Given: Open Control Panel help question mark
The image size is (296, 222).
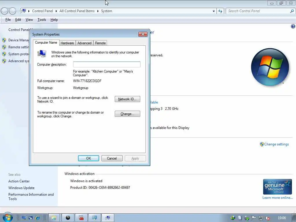Looking at the screenshot, I should (x=293, y=26).
